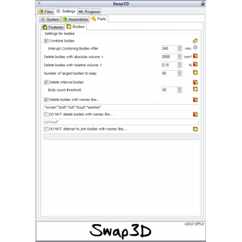
Task: Decrease absolute volume threshold spinner
Action: 180,58
